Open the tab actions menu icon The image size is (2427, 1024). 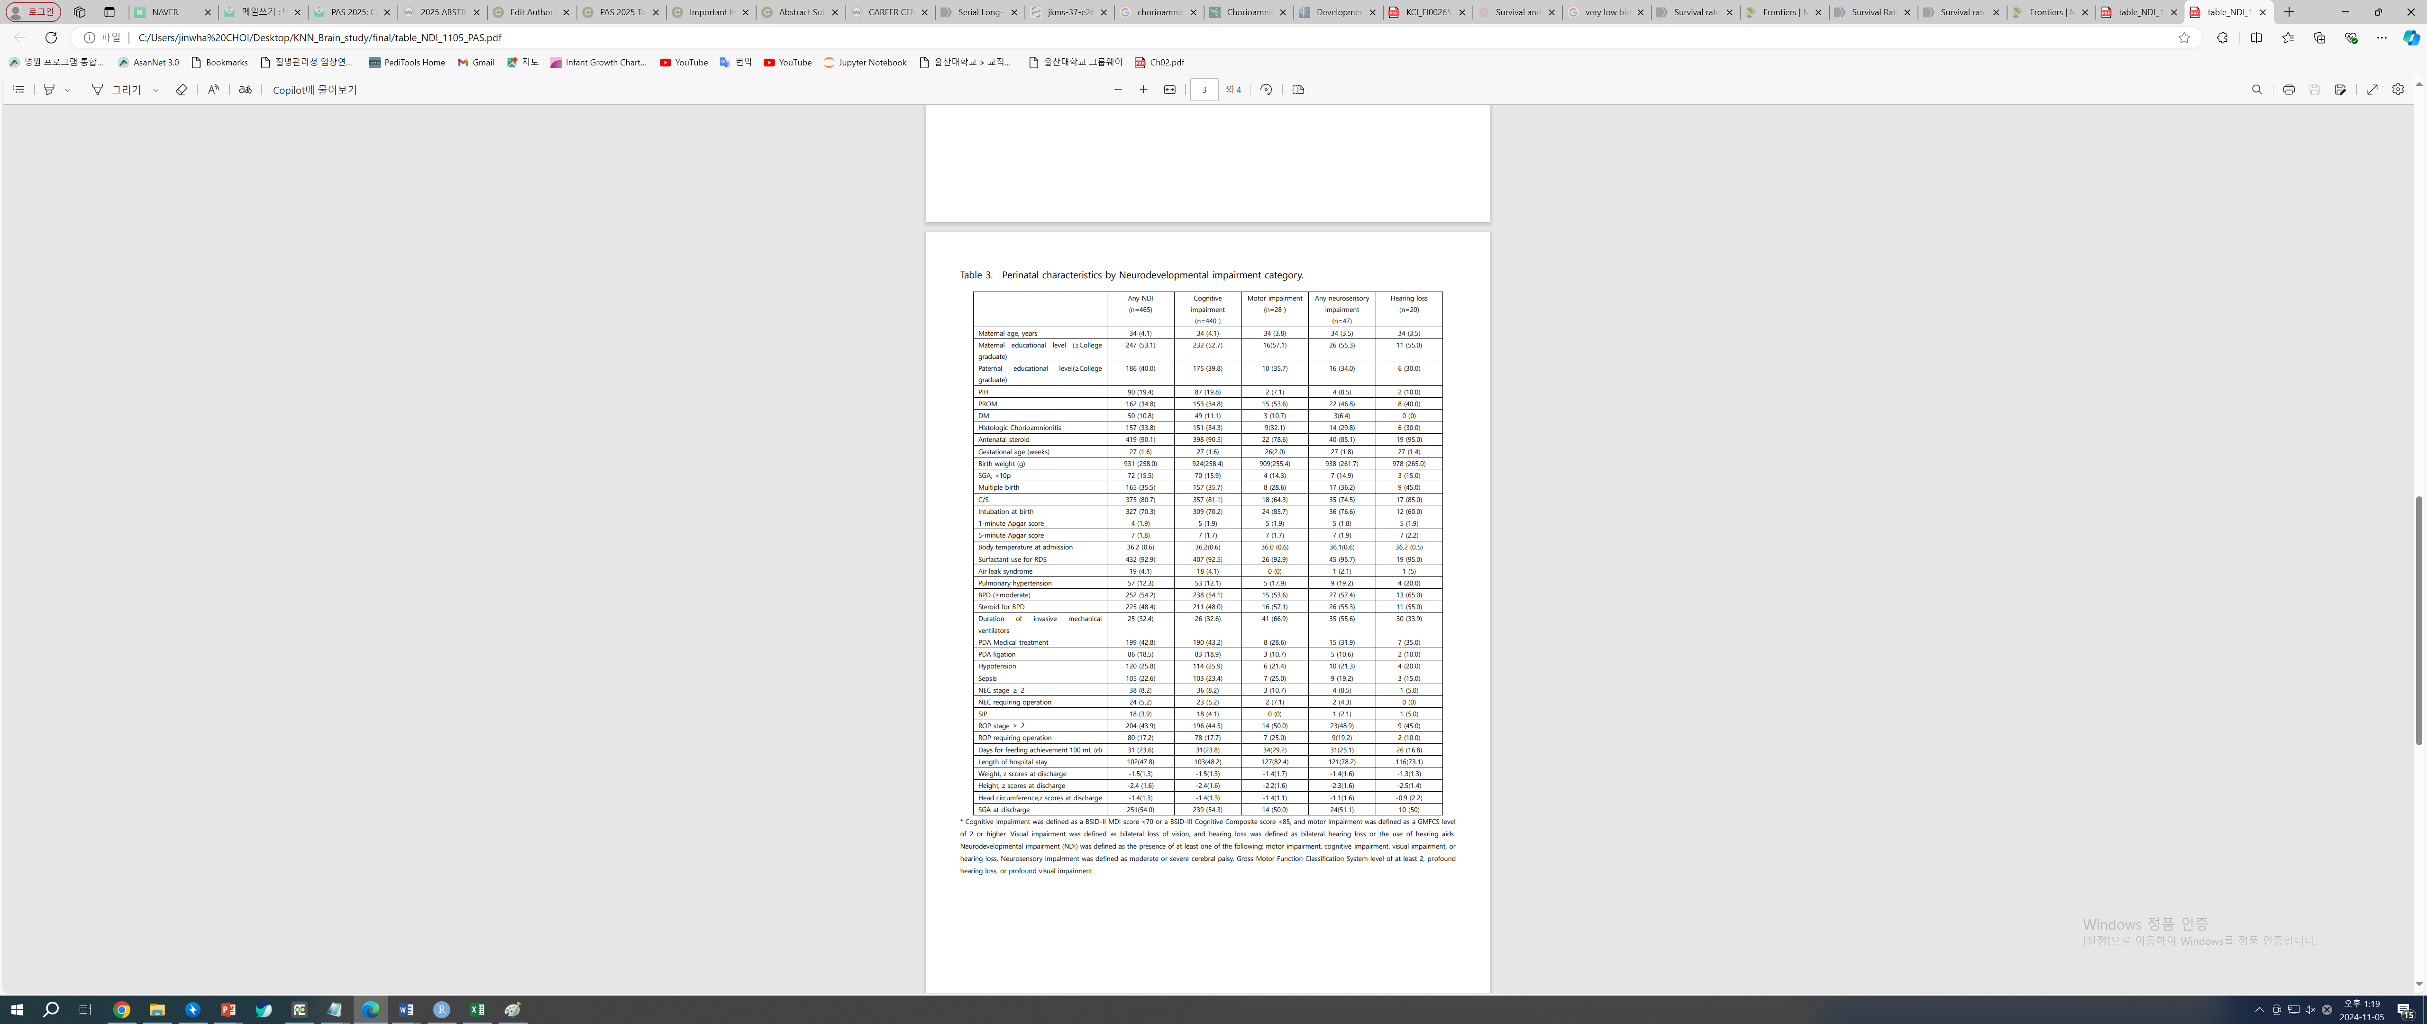pos(109,12)
